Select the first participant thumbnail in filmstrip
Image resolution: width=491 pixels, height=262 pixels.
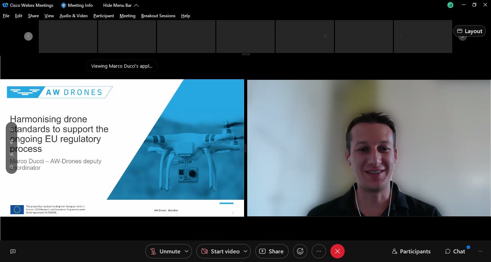[x=68, y=36]
